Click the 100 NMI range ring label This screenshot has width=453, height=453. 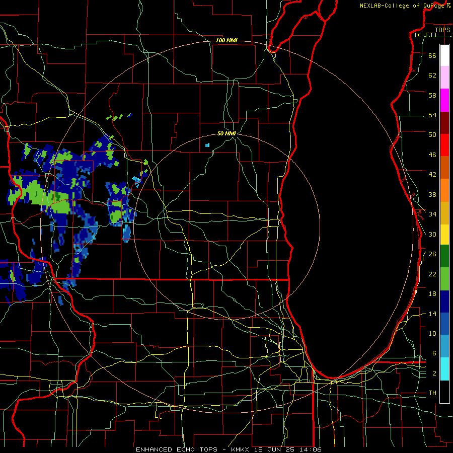coord(226,40)
